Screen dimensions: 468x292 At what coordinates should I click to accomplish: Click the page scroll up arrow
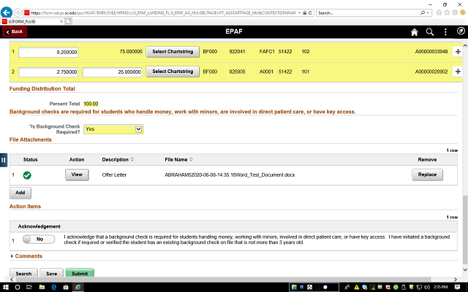pyautogui.click(x=465, y=45)
